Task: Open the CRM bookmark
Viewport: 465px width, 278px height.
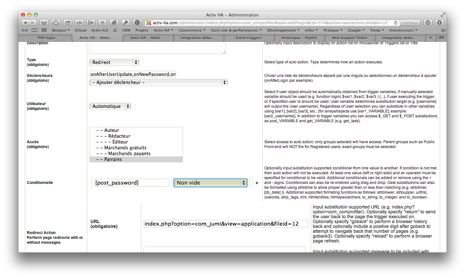Action: point(126,30)
